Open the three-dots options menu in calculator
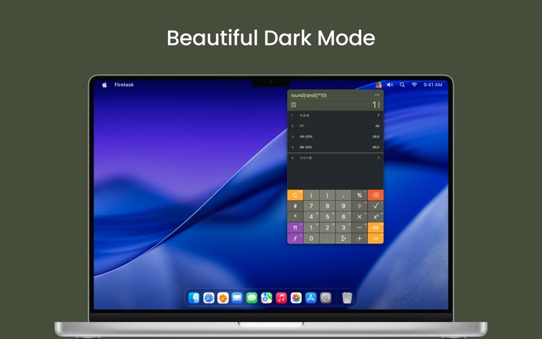Screen dimensions: 542x339 pos(377,95)
